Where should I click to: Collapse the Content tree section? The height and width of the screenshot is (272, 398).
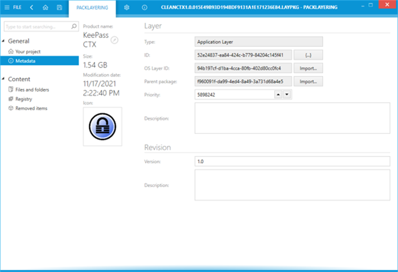point(3,79)
